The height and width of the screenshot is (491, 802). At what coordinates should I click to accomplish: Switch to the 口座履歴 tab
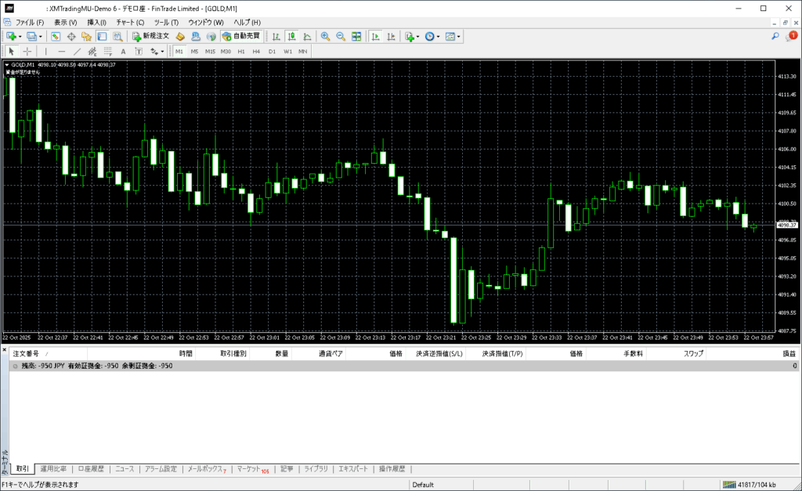91,469
